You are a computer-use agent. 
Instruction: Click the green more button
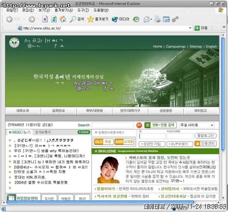point(84,132)
